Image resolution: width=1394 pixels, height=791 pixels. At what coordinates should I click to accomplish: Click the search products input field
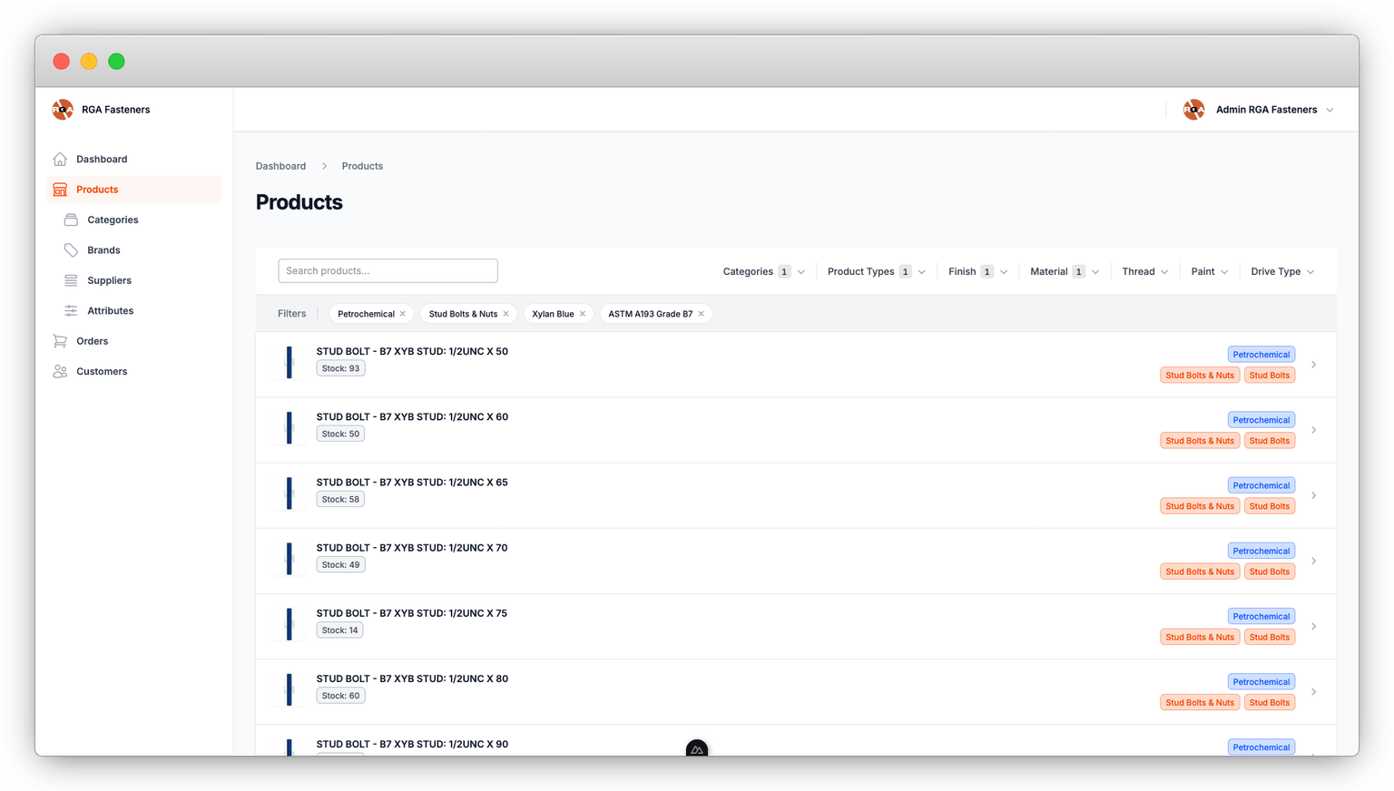[388, 270]
